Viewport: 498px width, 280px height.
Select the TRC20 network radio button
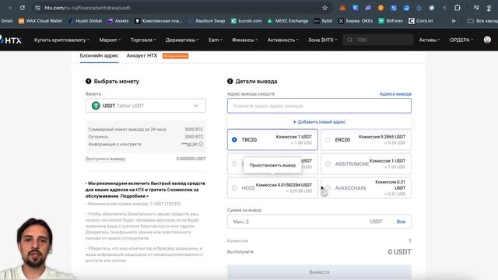tap(234, 140)
